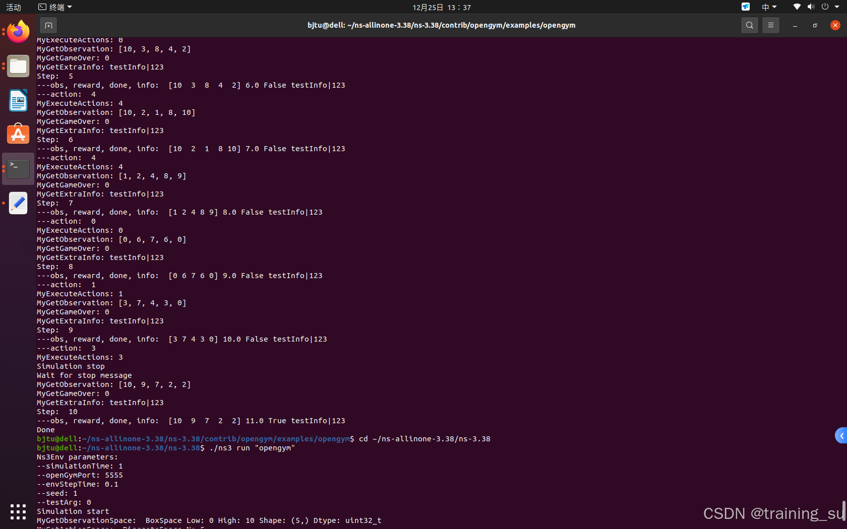Click the search icon in the terminal header
The width and height of the screenshot is (847, 529).
(x=749, y=25)
